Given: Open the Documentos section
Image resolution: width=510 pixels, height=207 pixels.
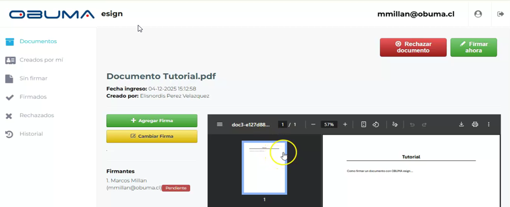Looking at the screenshot, I should tap(38, 42).
